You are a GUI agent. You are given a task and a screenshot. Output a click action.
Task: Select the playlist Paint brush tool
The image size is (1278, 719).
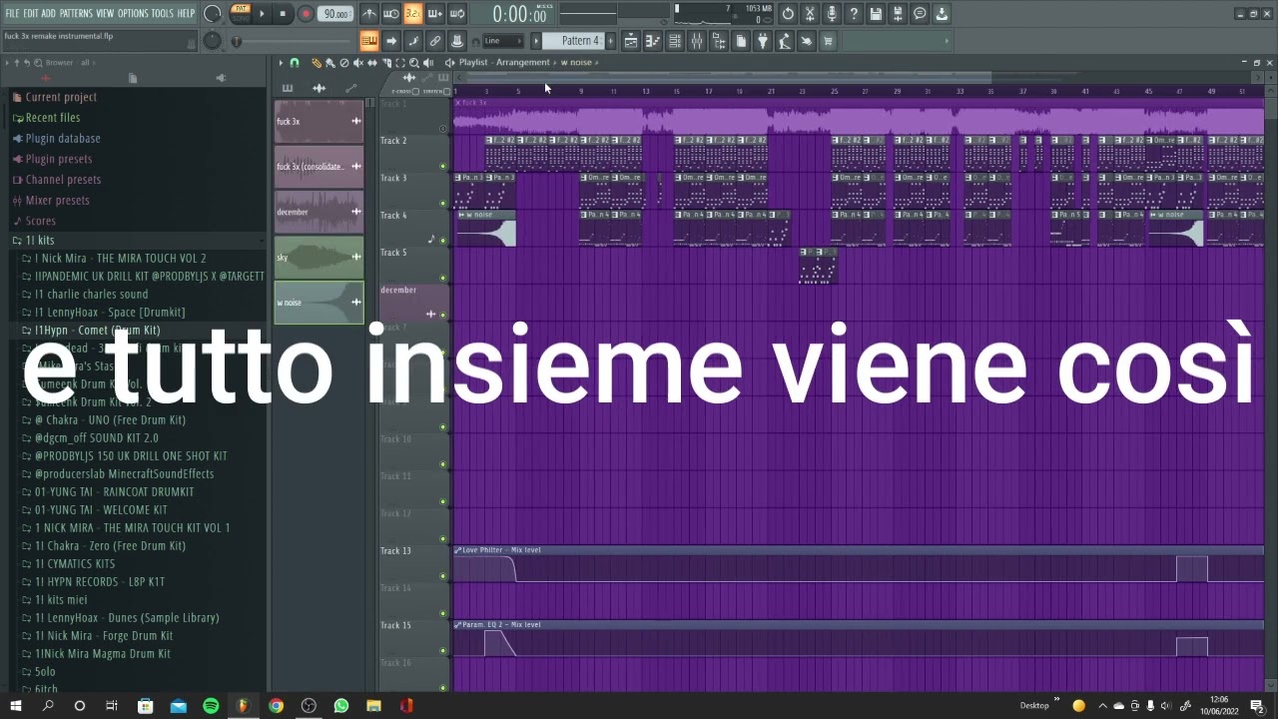330,63
